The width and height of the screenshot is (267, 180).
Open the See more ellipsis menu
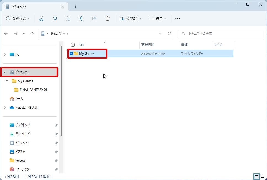point(178,18)
